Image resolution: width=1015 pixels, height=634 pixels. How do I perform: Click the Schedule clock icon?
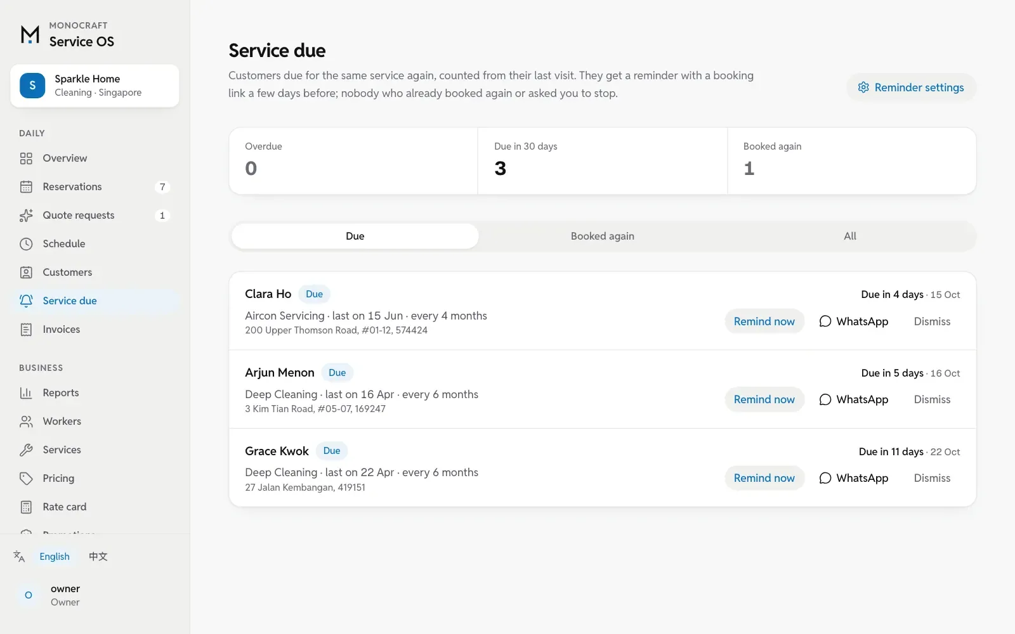(26, 244)
